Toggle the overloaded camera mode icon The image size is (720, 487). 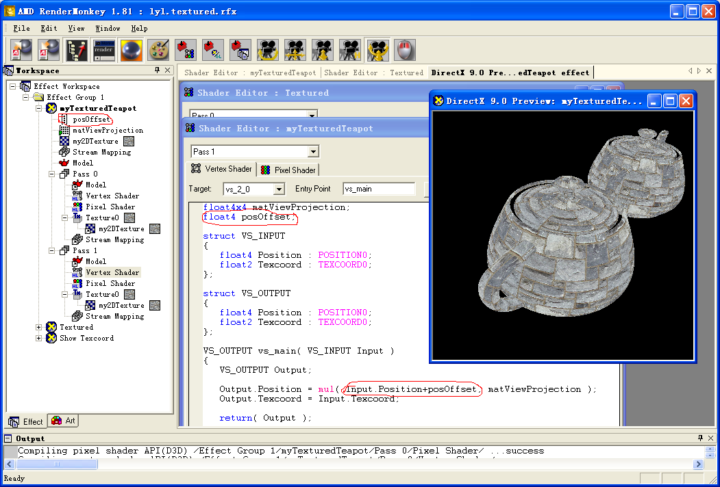point(377,50)
